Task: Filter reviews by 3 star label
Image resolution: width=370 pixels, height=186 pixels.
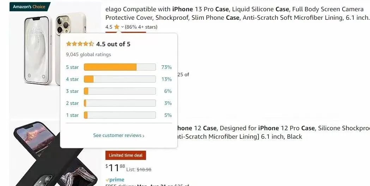Action: 72,91
